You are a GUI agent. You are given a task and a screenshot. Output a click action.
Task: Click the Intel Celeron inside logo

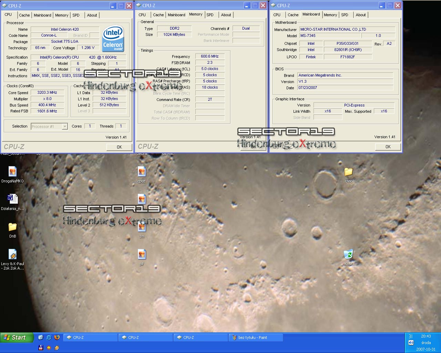tap(113, 39)
